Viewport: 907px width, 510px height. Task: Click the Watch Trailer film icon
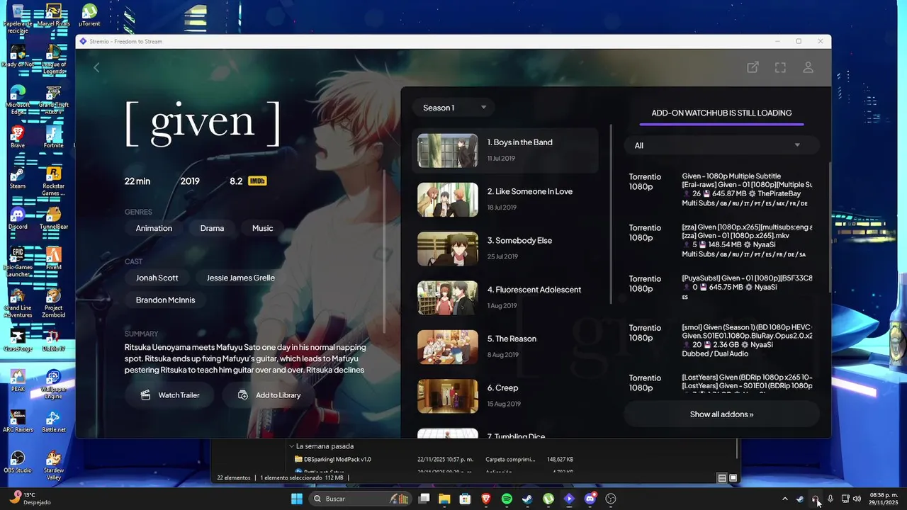[145, 395]
